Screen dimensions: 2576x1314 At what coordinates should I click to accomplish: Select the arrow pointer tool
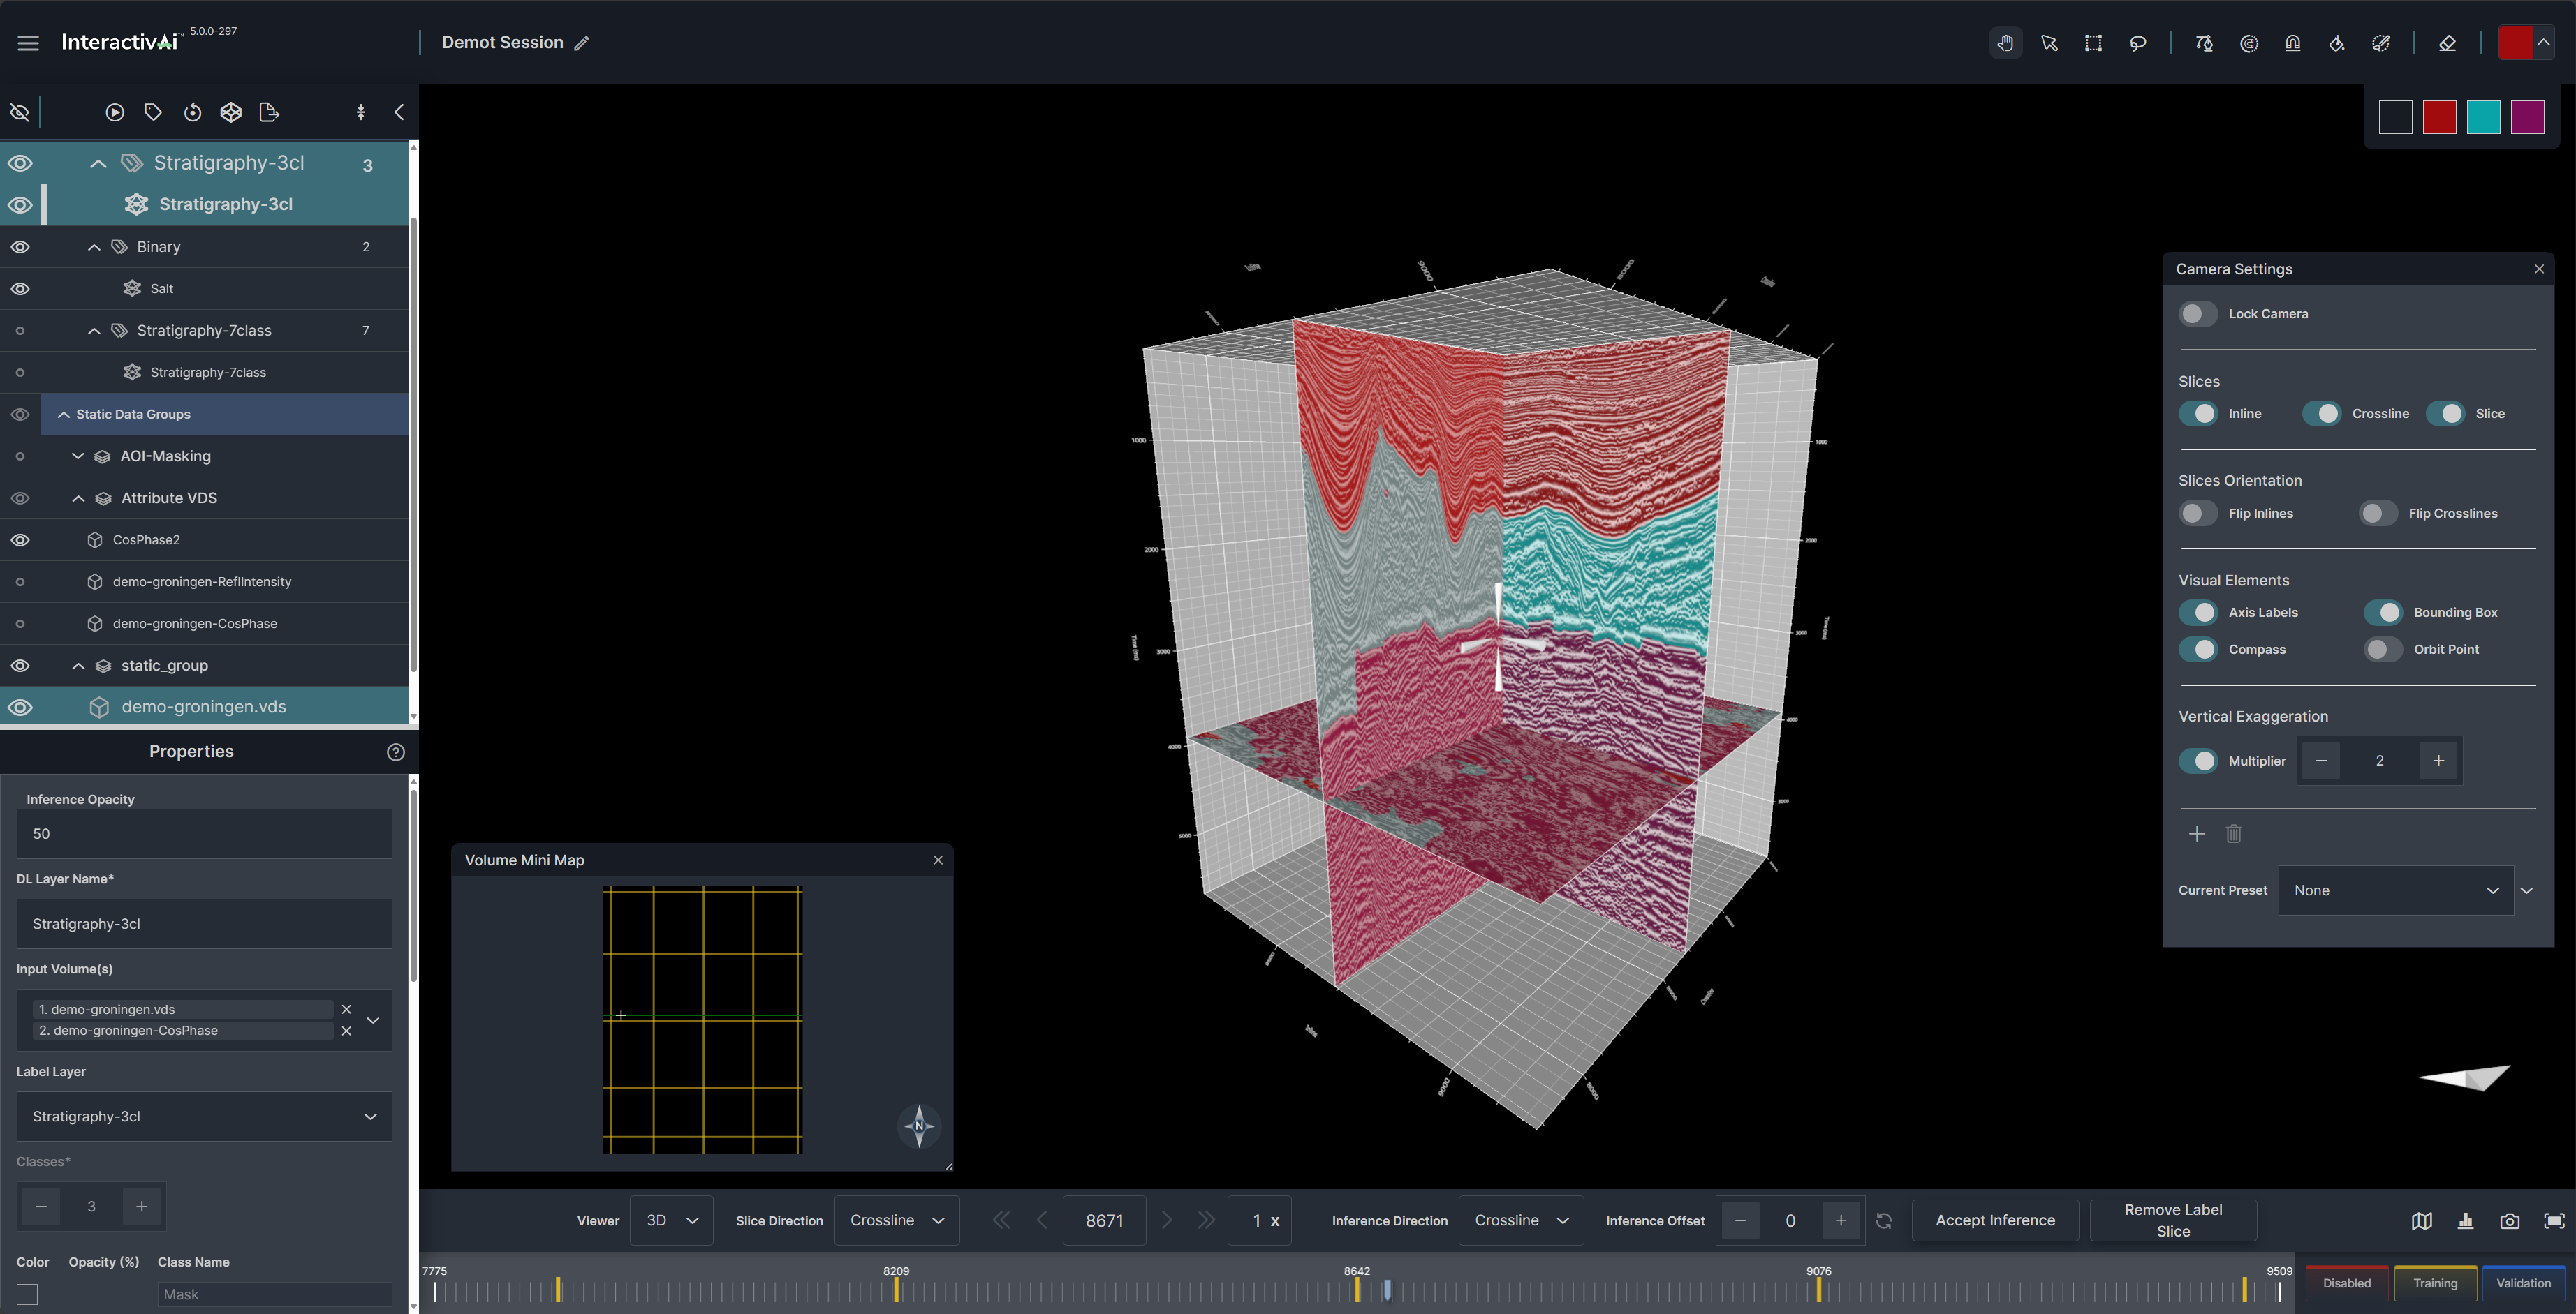point(2049,43)
